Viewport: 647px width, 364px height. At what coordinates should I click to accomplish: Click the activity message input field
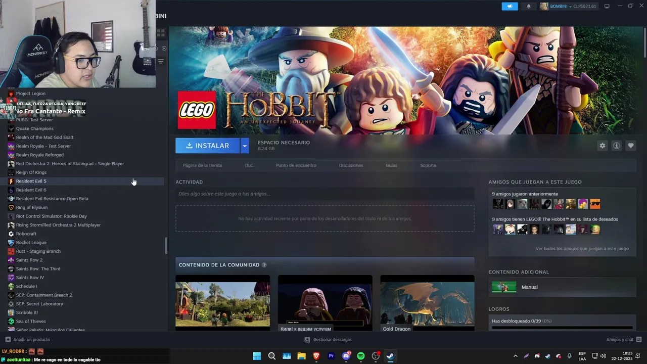click(x=325, y=194)
